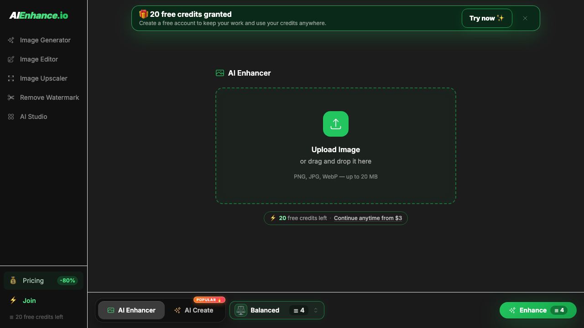
Task: Click the AI Studio grid icon
Action: pos(11,117)
